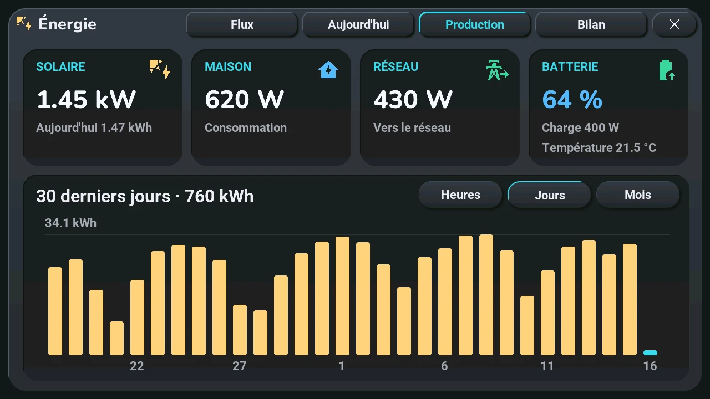The width and height of the screenshot is (710, 399).
Task: Click the 430 W grid value
Action: tap(413, 100)
